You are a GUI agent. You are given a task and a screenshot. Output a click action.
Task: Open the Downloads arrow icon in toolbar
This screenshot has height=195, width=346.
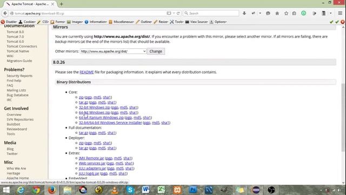(244, 13)
